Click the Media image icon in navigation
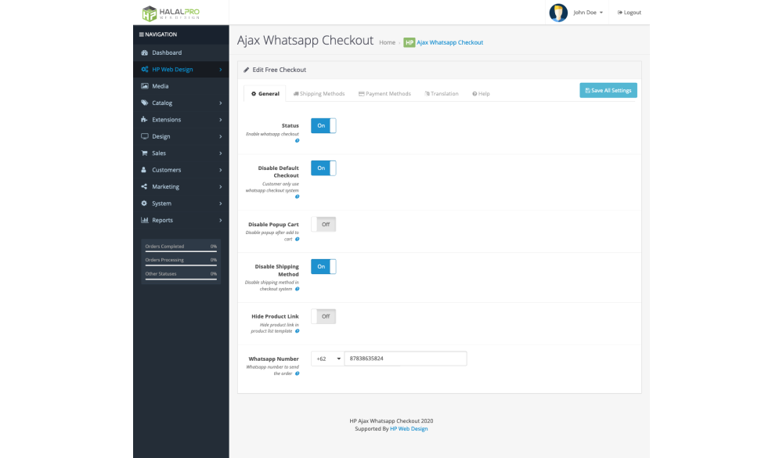This screenshot has height=458, width=783. [144, 86]
